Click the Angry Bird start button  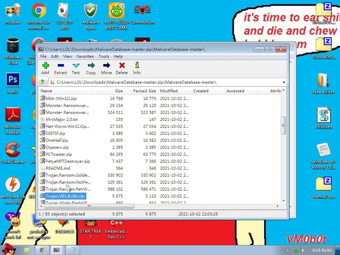9,250
